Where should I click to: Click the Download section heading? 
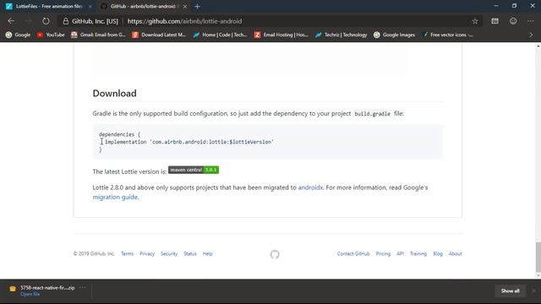click(x=115, y=94)
